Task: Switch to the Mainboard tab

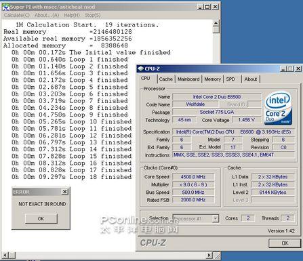Action: click(x=188, y=79)
